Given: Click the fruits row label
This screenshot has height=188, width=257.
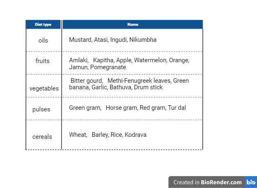Looking at the screenshot, I should (43, 61).
